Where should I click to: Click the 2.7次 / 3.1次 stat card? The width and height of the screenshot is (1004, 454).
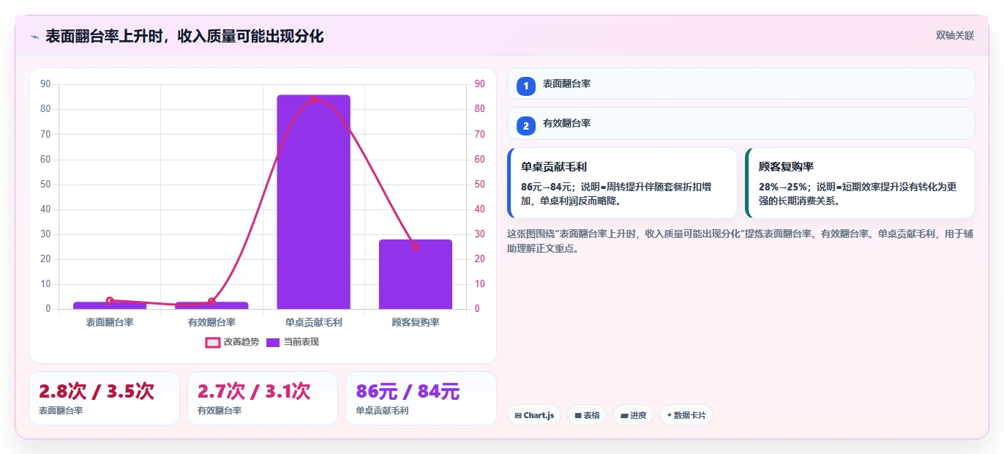[x=263, y=398]
